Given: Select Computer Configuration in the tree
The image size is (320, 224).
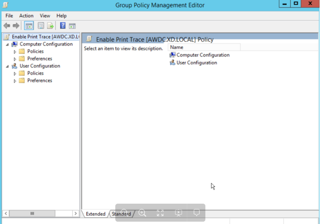Looking at the screenshot, I should coord(46,44).
